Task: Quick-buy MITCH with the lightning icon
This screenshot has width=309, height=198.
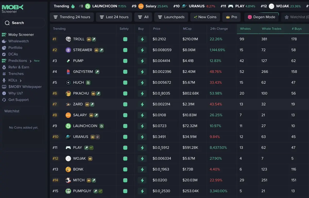Action: [142, 180]
